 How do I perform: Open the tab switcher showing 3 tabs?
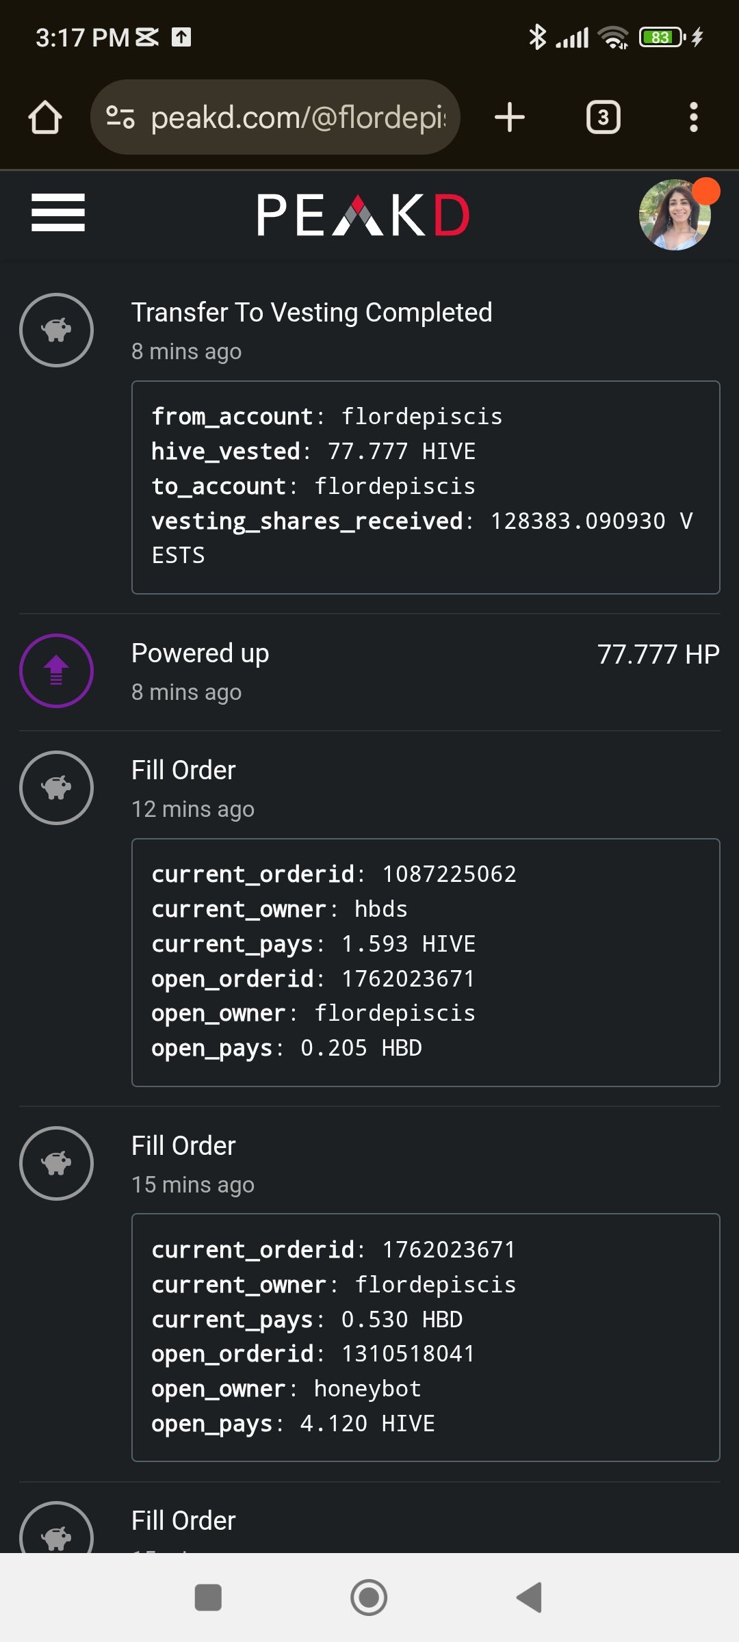(x=603, y=117)
